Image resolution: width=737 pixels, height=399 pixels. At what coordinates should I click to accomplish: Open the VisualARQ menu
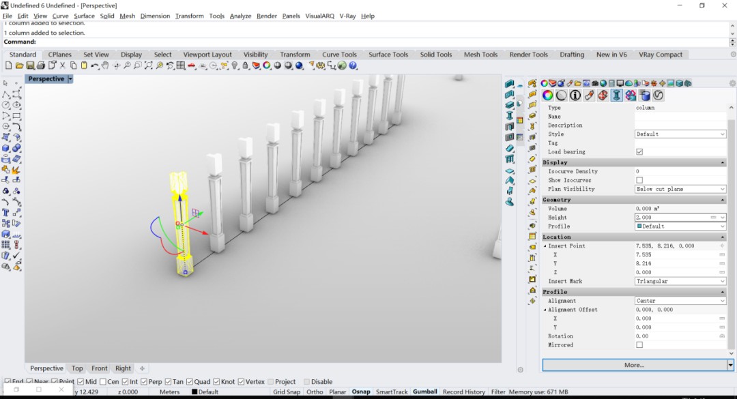tap(319, 16)
